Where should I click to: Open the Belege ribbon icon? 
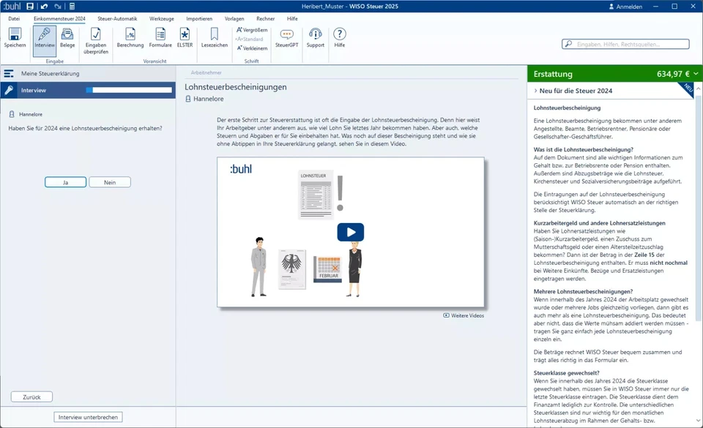click(x=67, y=37)
